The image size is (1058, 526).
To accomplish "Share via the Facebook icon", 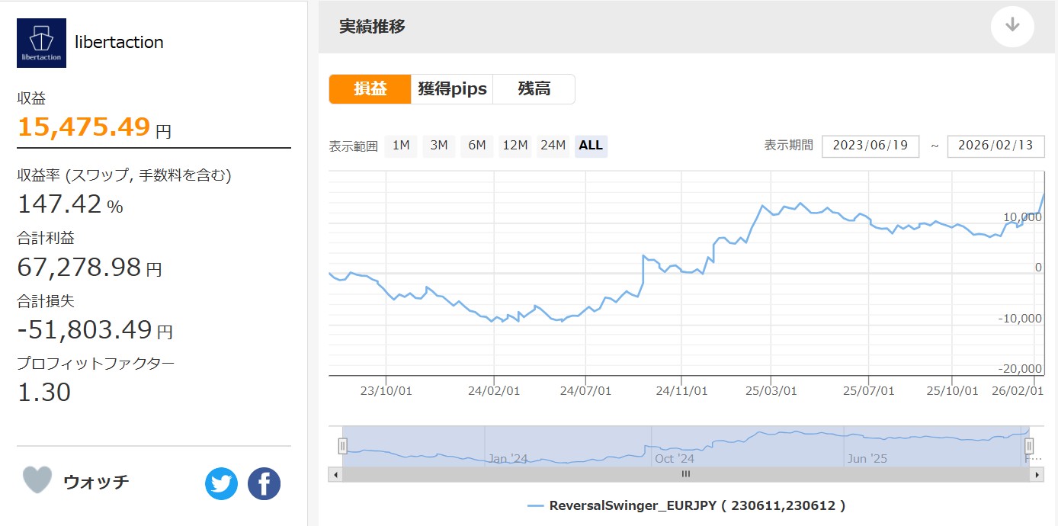I will click(x=264, y=483).
